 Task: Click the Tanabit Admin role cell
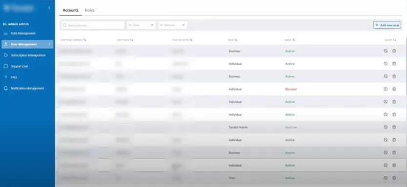coord(238,127)
